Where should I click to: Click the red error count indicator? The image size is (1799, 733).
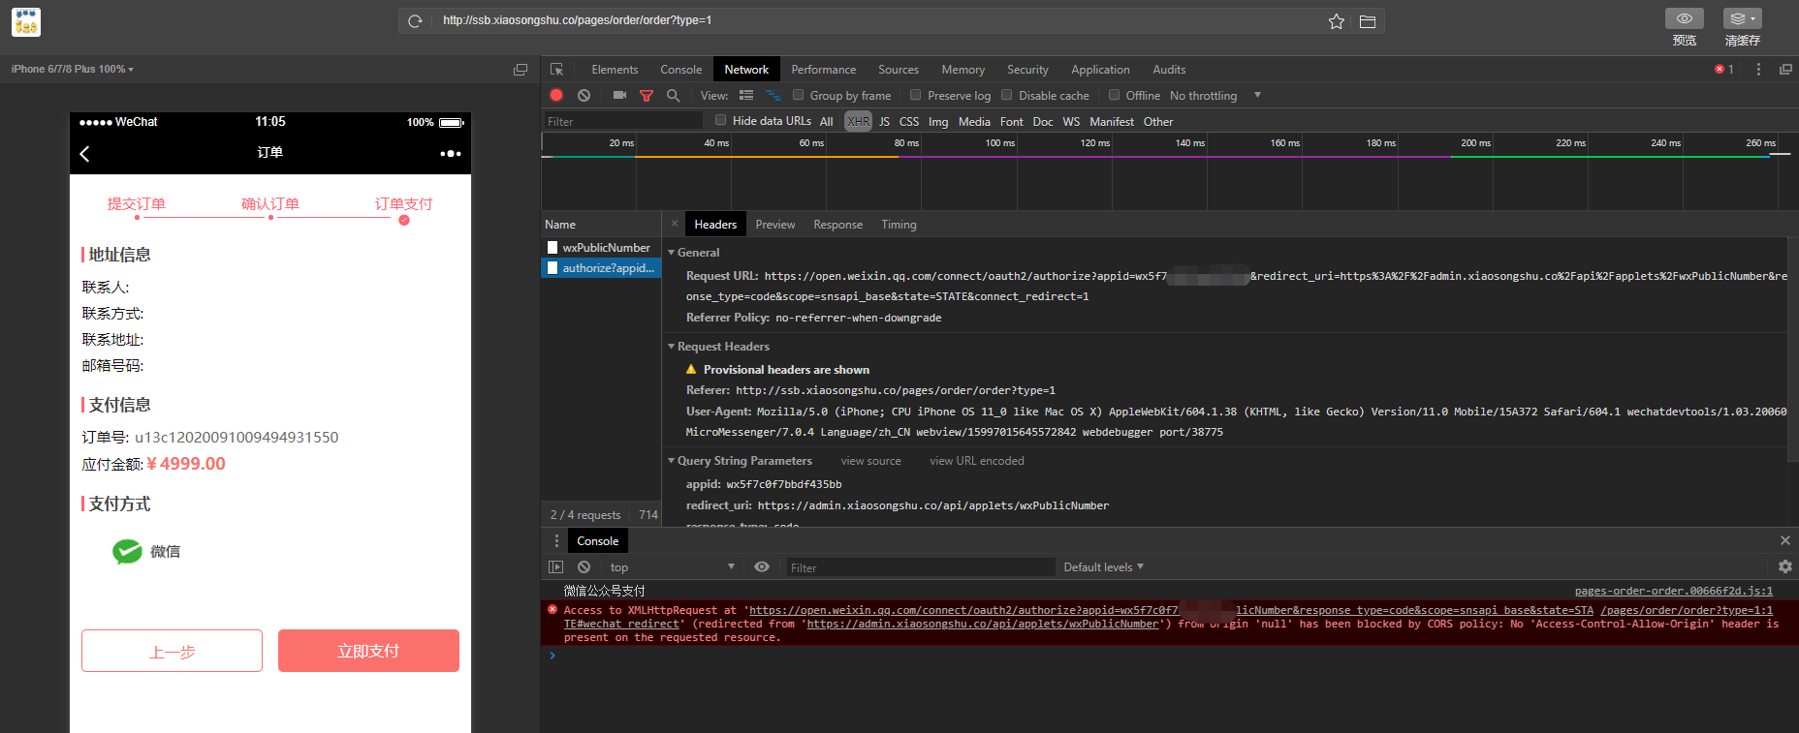(1724, 70)
